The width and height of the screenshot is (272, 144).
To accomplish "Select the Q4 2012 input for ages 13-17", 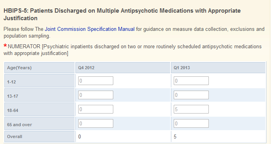I will pyautogui.click(x=96, y=95).
